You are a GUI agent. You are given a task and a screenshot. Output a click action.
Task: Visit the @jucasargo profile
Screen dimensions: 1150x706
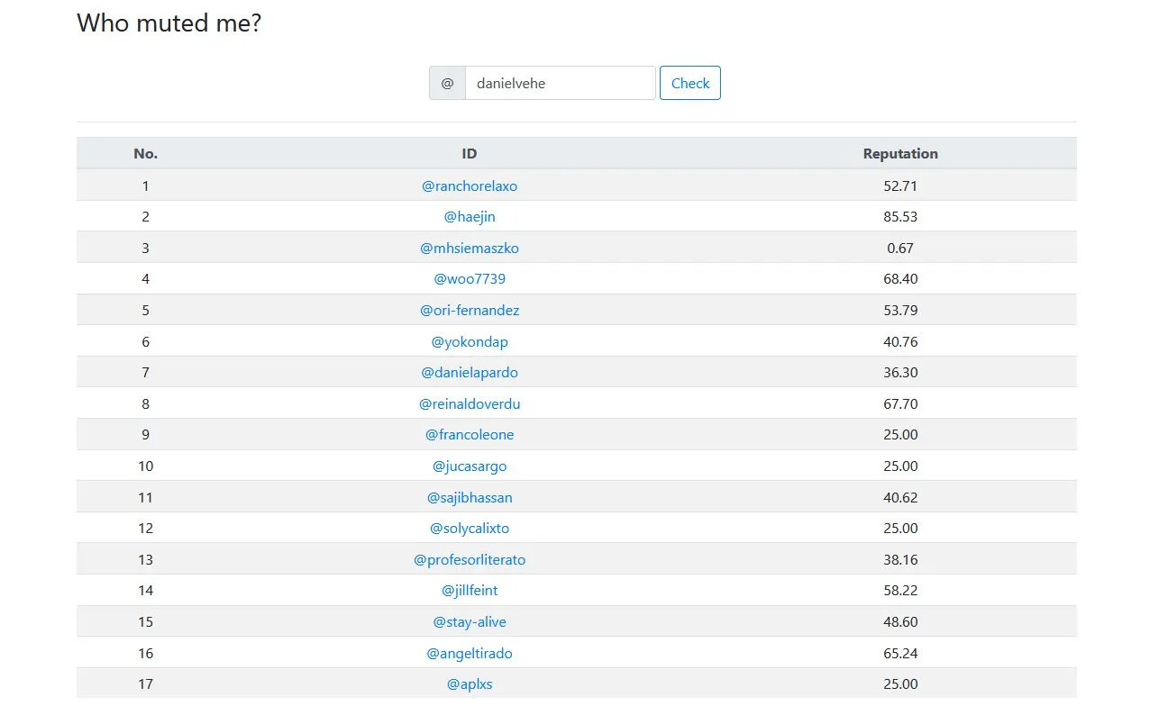[470, 466]
